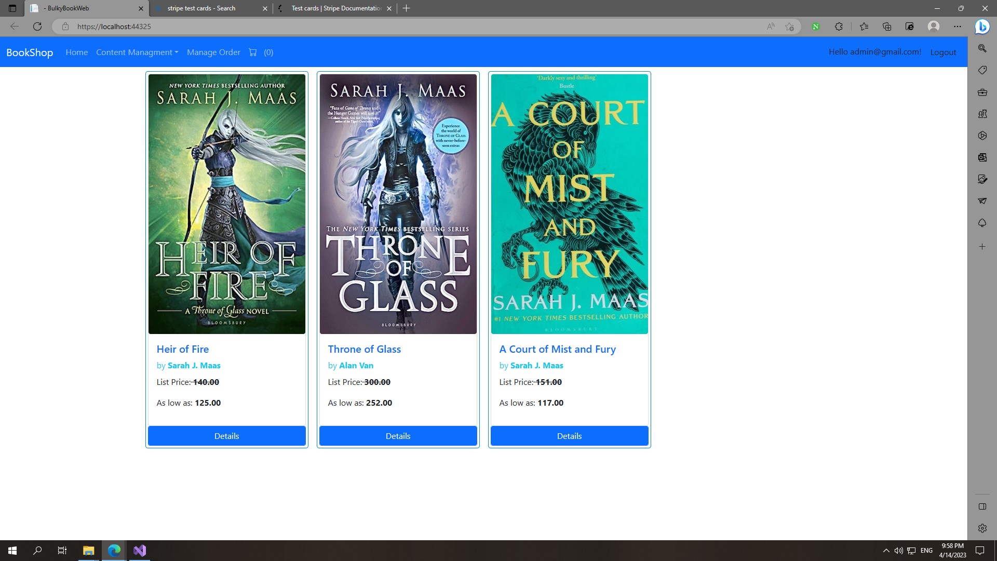Open the Bing chat sidebar icon

pos(982,26)
